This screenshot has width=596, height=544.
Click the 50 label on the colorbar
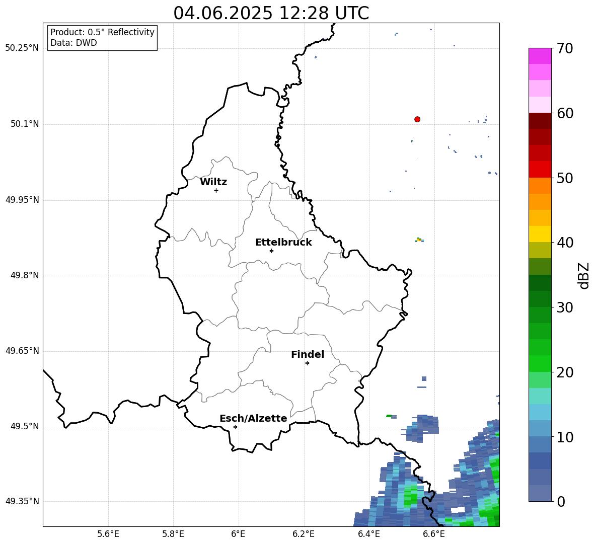point(565,178)
